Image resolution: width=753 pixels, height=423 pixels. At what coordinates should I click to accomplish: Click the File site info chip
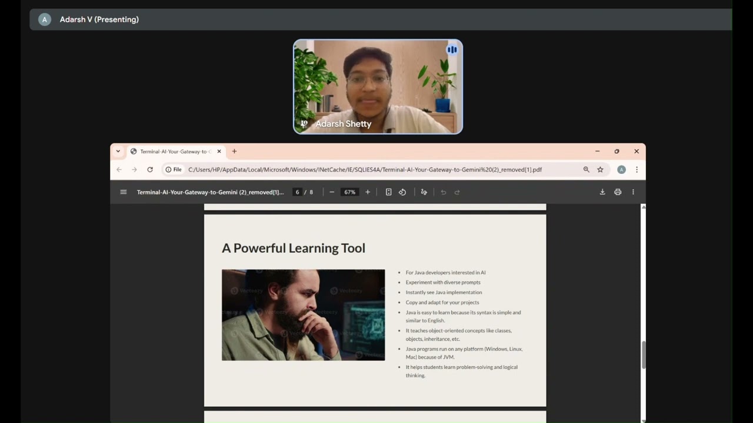tap(174, 169)
